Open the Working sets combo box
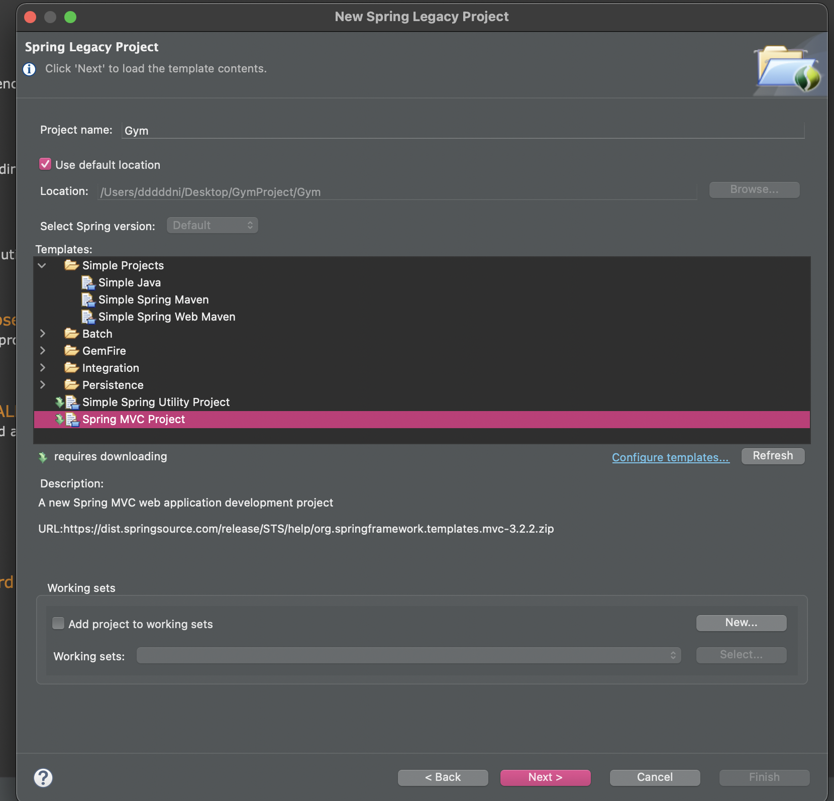Screen dimensions: 834x801 point(409,655)
